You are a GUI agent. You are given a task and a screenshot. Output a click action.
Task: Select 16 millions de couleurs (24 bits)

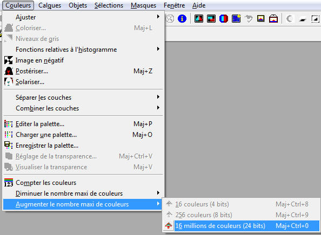pos(242,226)
